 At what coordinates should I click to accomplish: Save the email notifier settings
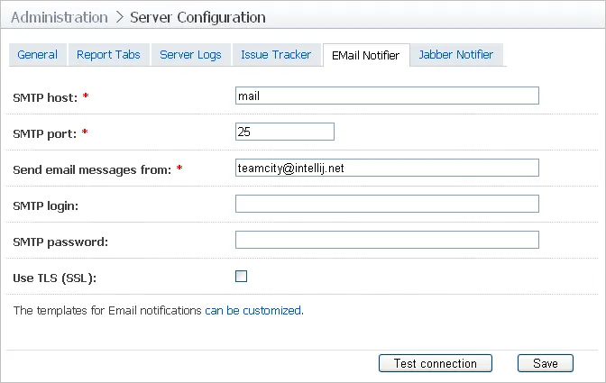[545, 363]
